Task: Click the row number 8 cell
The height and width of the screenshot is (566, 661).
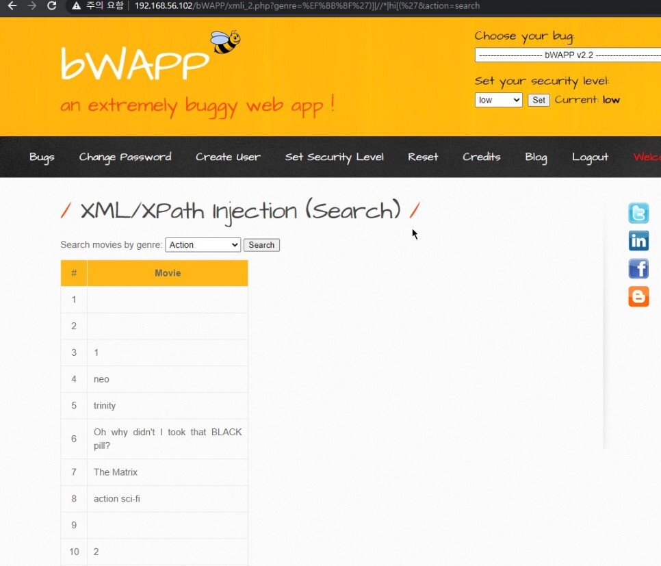Action: (x=74, y=499)
